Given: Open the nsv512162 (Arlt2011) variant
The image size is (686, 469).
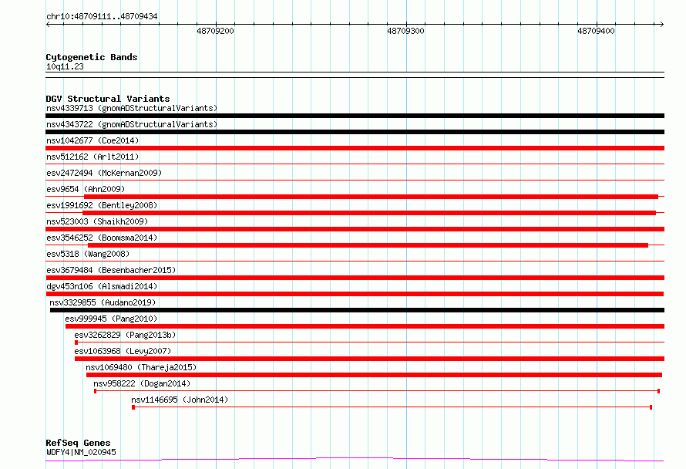Looking at the screenshot, I should tap(92, 157).
